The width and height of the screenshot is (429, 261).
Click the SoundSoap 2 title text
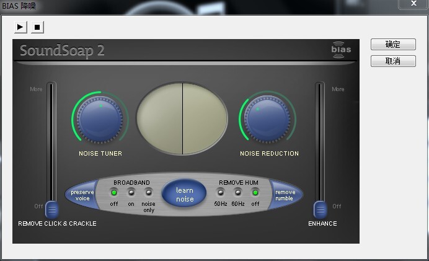(x=62, y=51)
